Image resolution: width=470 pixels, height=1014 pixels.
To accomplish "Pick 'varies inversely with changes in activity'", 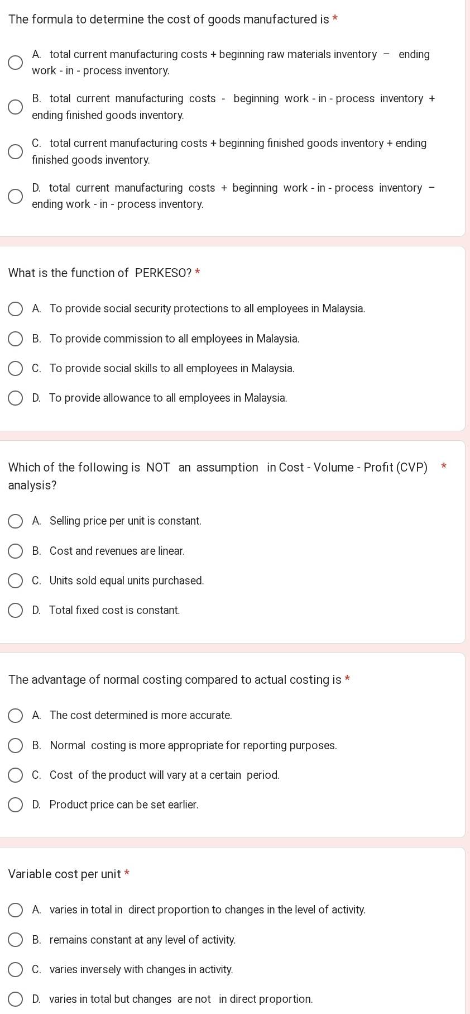I will [x=15, y=970].
